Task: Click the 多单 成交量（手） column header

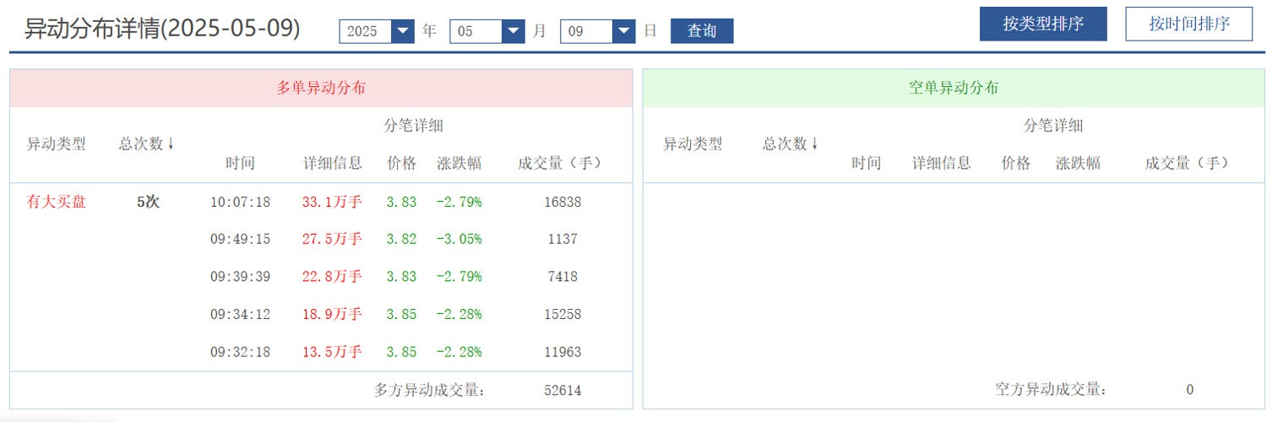Action: pyautogui.click(x=562, y=163)
